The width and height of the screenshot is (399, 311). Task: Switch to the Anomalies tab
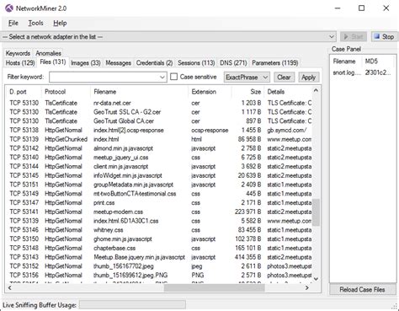pyautogui.click(x=48, y=53)
